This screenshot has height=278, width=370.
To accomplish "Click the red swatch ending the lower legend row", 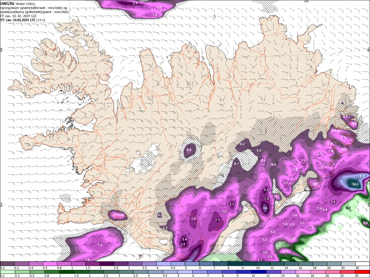I will click(362, 272).
